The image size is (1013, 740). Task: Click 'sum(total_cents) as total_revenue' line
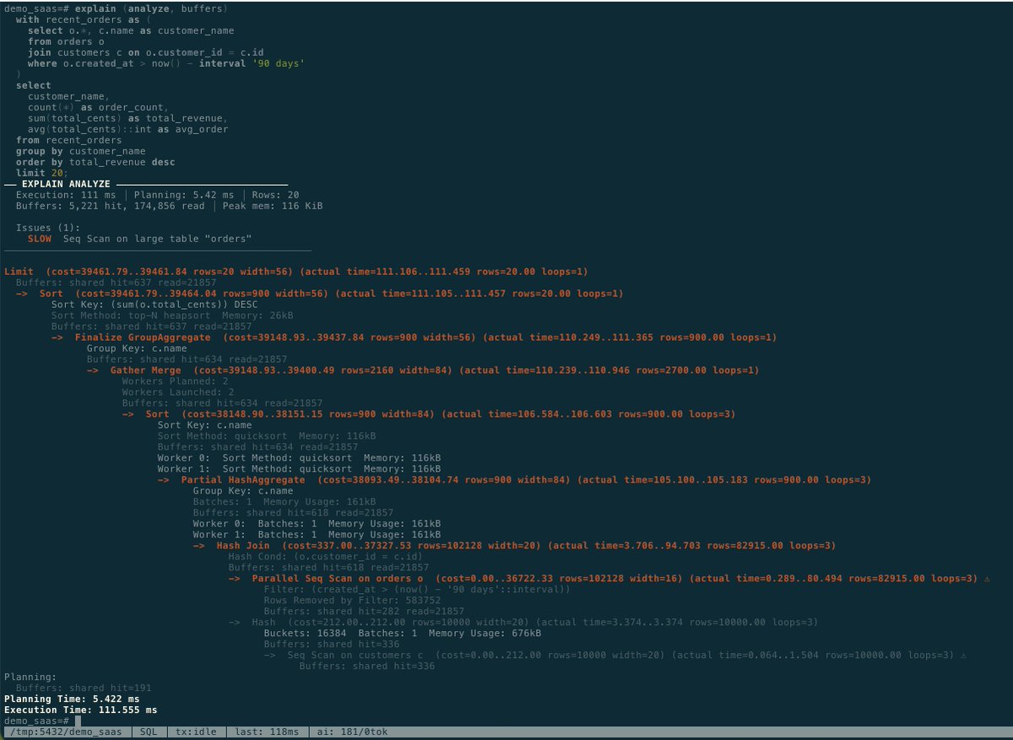(x=127, y=118)
